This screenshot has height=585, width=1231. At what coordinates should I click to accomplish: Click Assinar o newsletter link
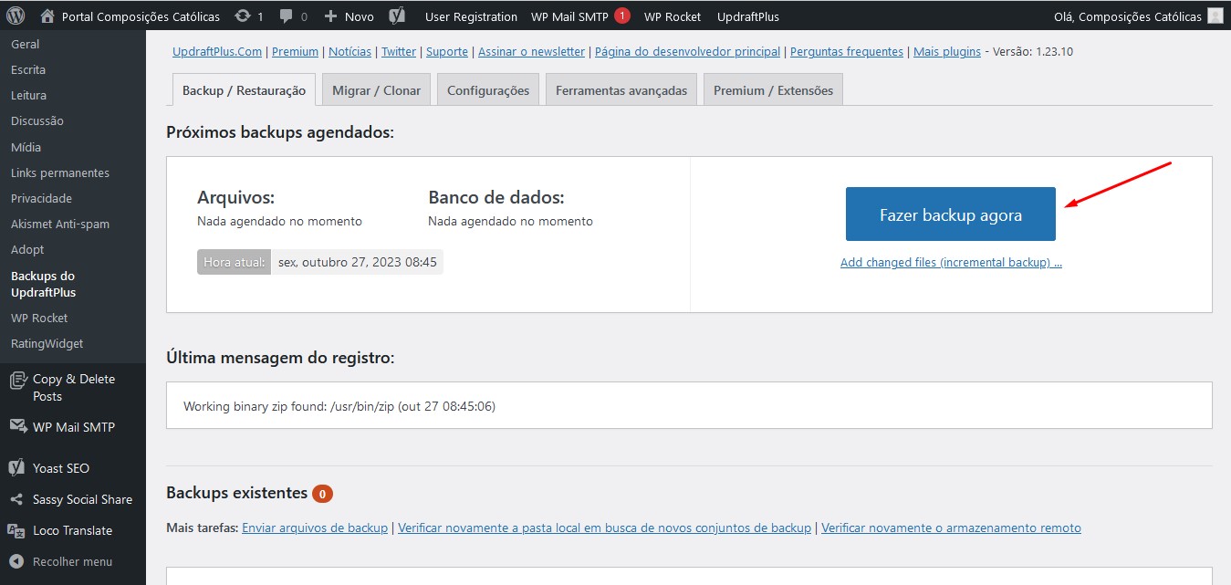tap(532, 52)
